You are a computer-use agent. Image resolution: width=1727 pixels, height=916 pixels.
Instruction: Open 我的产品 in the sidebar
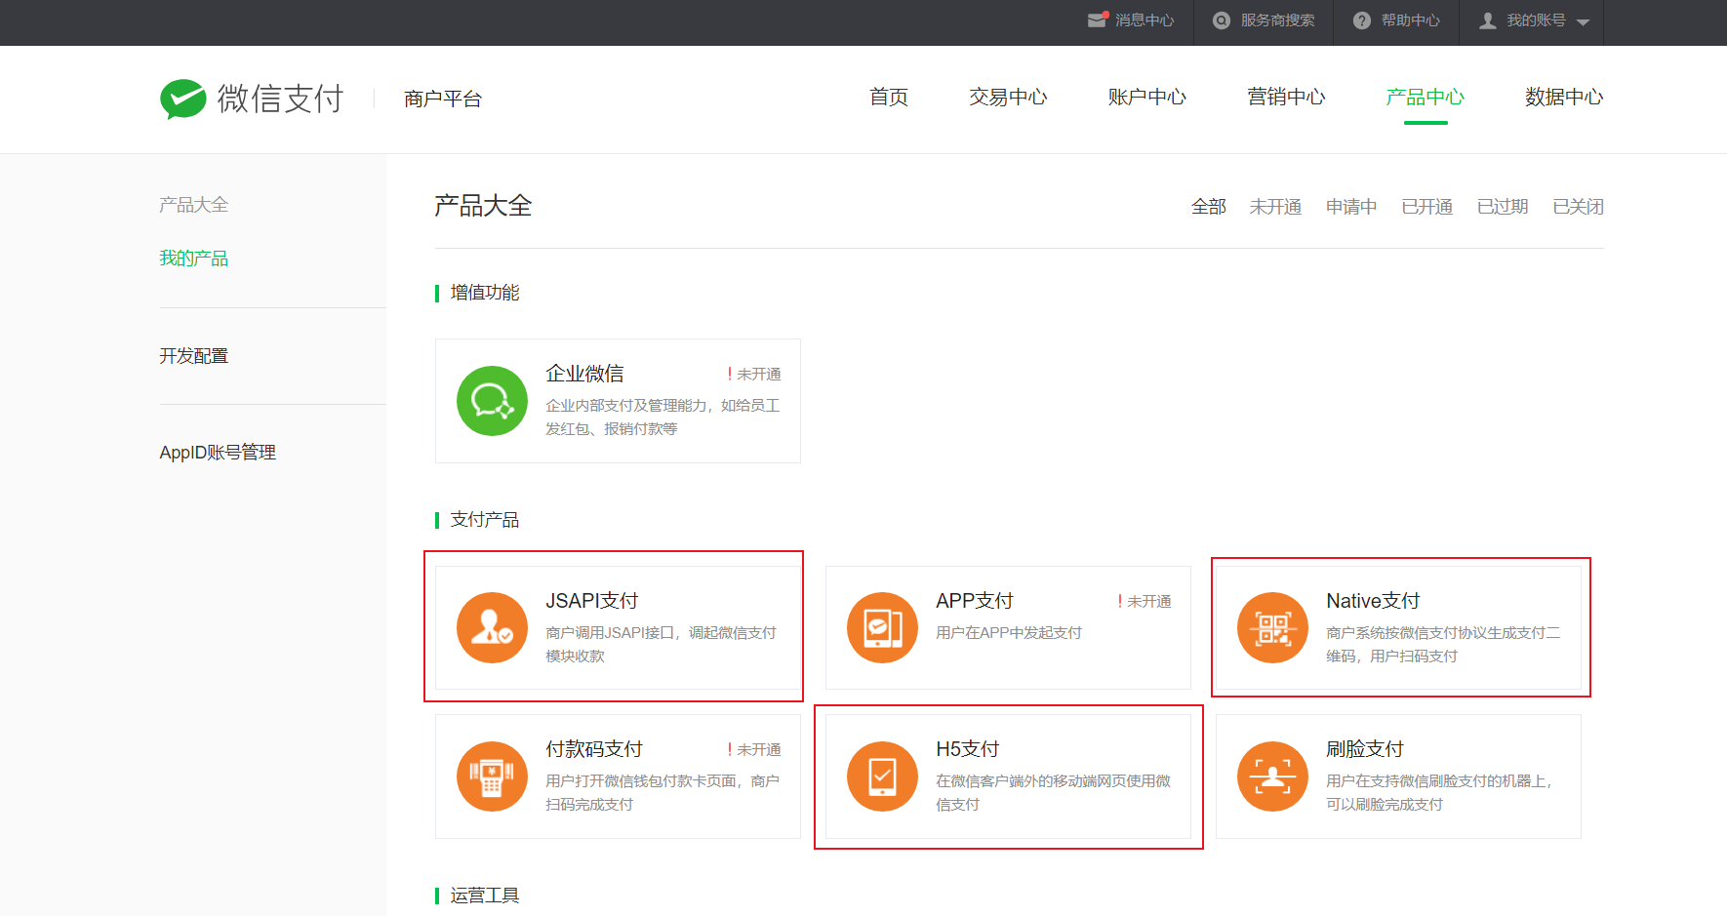coord(194,259)
